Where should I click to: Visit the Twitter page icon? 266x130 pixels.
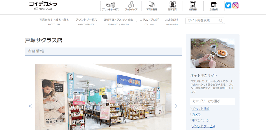(228, 6)
